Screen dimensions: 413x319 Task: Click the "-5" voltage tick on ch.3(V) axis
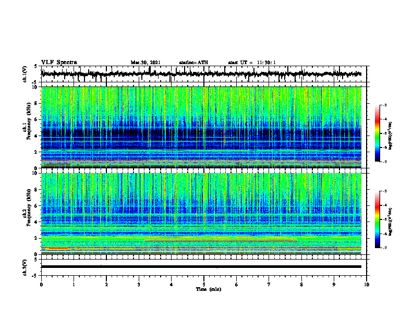click(35, 276)
